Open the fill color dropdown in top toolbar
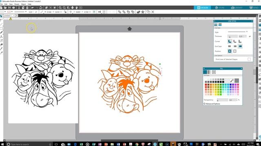Image resolution: width=261 pixels, height=146 pixels. click(x=5, y=12)
